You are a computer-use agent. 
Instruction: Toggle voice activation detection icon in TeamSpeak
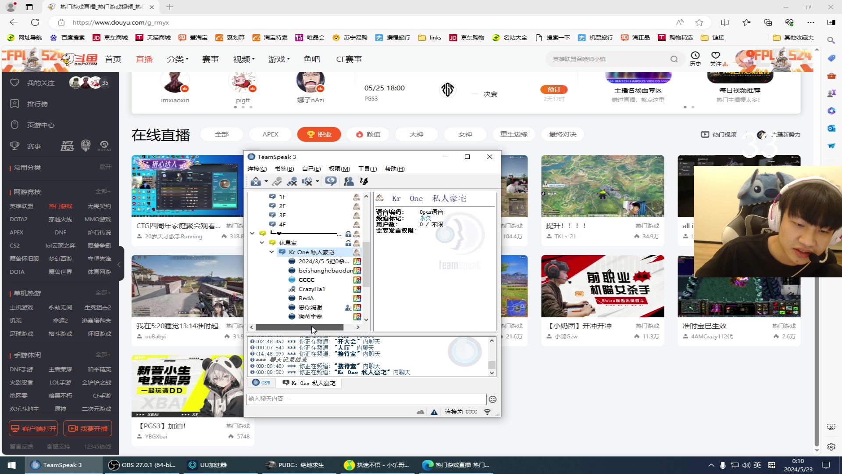click(276, 181)
